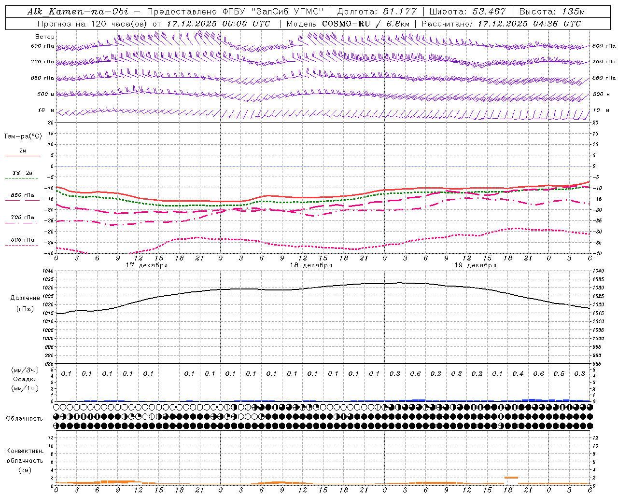Click the (гПа) pressure unit label
This screenshot has height=494, width=618.
click(25, 309)
